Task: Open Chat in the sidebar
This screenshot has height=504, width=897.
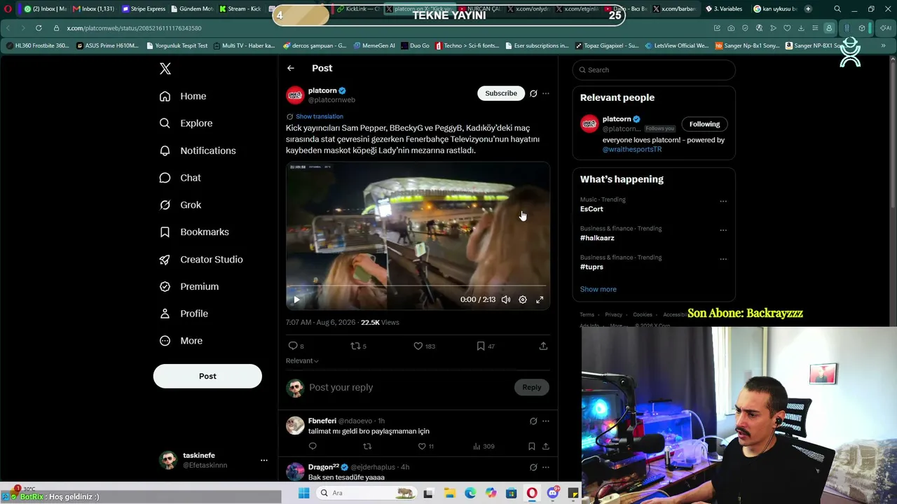Action: coord(180,178)
